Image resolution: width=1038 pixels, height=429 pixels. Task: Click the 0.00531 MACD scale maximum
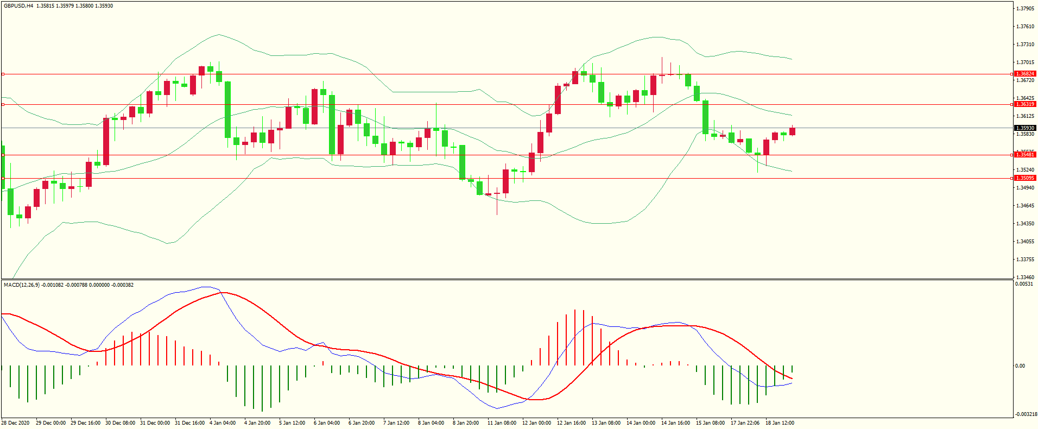(x=1023, y=284)
